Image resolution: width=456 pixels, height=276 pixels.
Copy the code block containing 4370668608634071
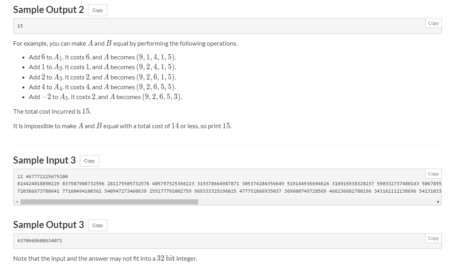[433, 239]
